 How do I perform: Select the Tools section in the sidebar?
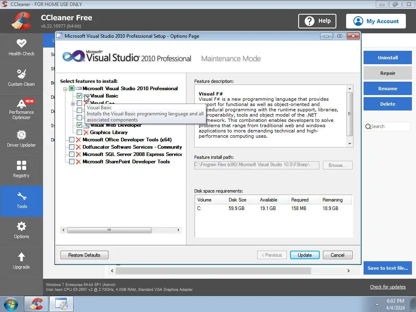click(x=21, y=201)
